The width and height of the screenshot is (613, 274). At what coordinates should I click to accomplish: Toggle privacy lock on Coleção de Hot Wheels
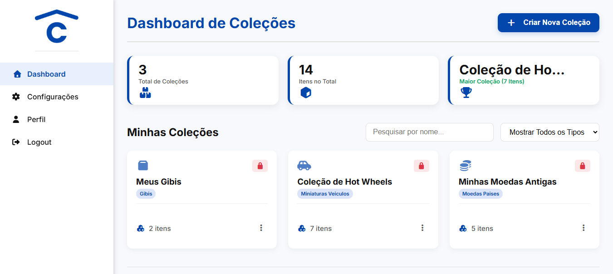(x=421, y=166)
